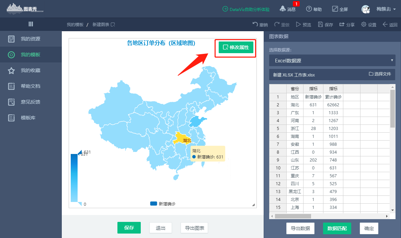Click 撤销 undo in toolbar
Screen dimensions: 401x238
tap(260, 24)
